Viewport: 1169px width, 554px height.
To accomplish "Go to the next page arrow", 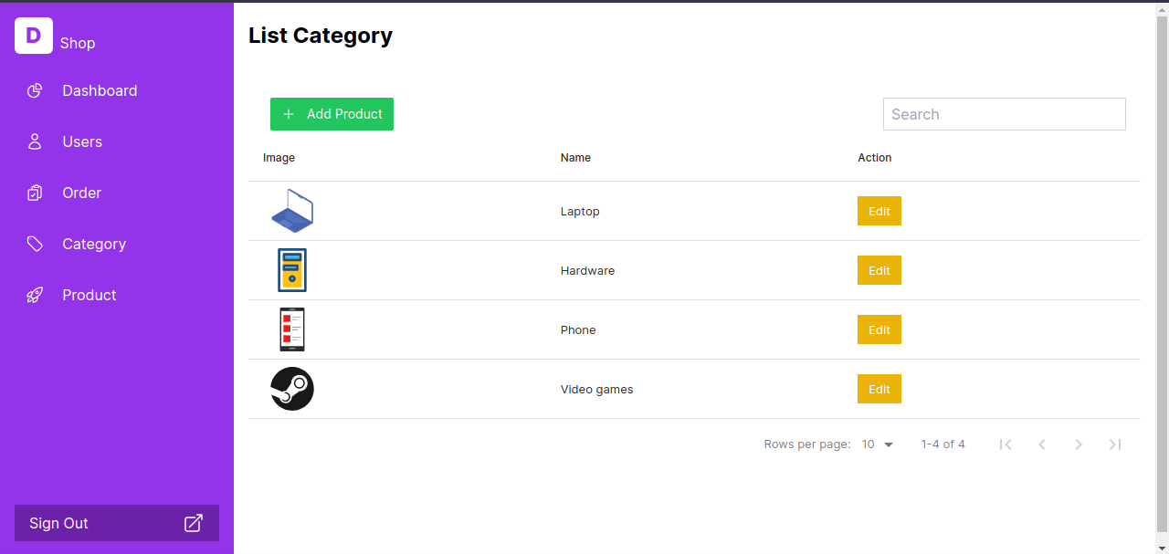I will click(1079, 444).
